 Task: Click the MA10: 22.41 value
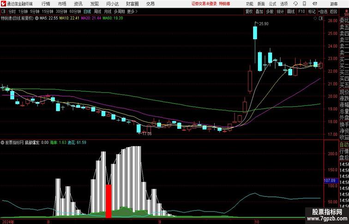69,18
